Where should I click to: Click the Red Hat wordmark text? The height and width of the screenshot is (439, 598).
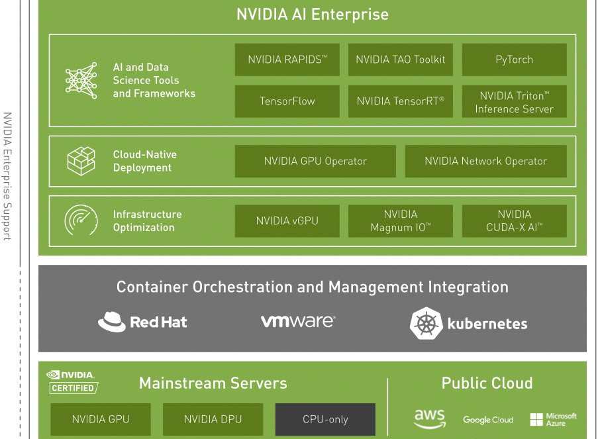click(x=159, y=322)
